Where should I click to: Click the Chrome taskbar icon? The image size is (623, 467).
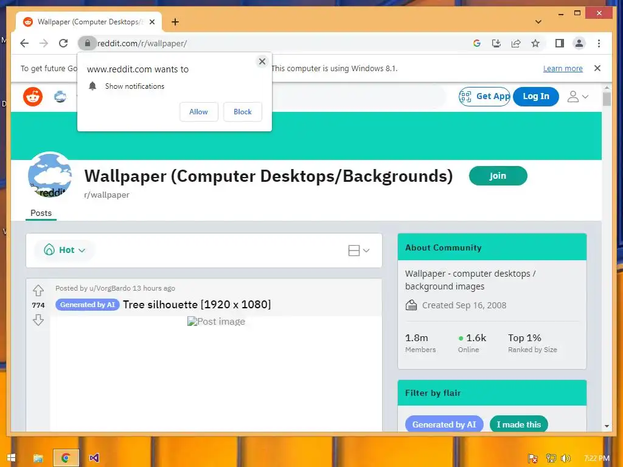pyautogui.click(x=66, y=458)
